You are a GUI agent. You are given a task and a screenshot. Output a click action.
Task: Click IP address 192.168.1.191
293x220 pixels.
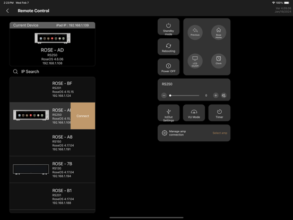62,149
